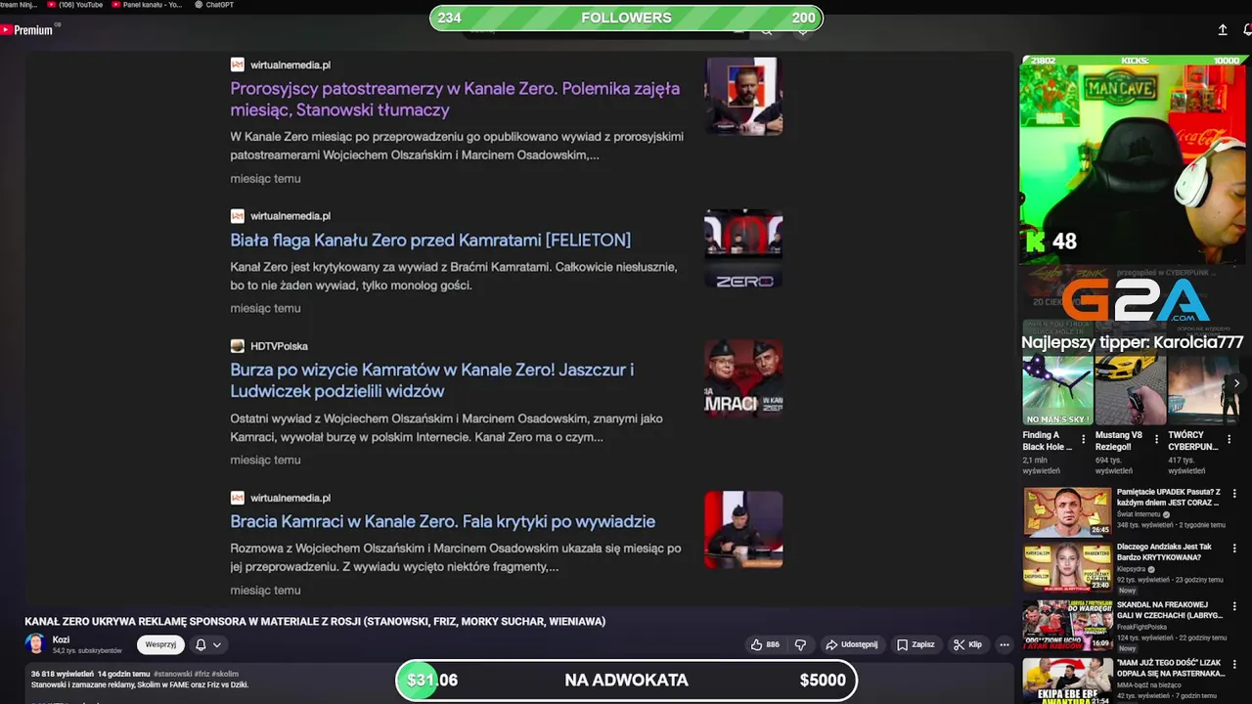The width and height of the screenshot is (1252, 704).
Task: Like the video with 886 likes
Action: pos(765,644)
